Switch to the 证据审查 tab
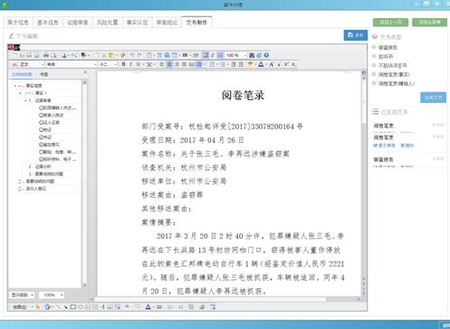Viewport: 450px width, 329px height. click(78, 23)
